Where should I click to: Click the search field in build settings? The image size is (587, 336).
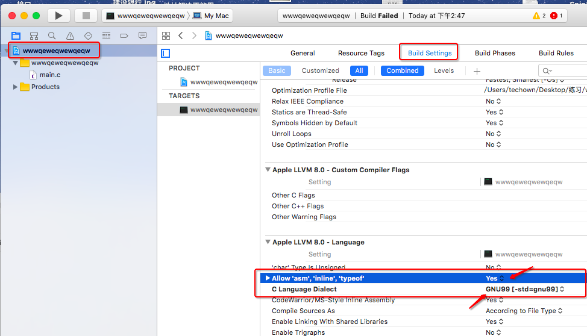coord(563,70)
